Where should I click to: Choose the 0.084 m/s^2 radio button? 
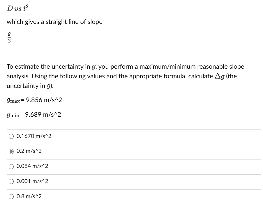(11, 166)
